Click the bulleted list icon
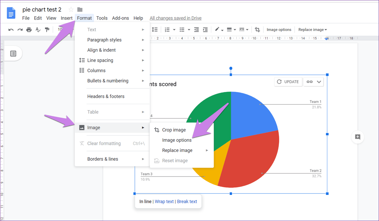Screen dimensions: 379x221 (x=182, y=30)
